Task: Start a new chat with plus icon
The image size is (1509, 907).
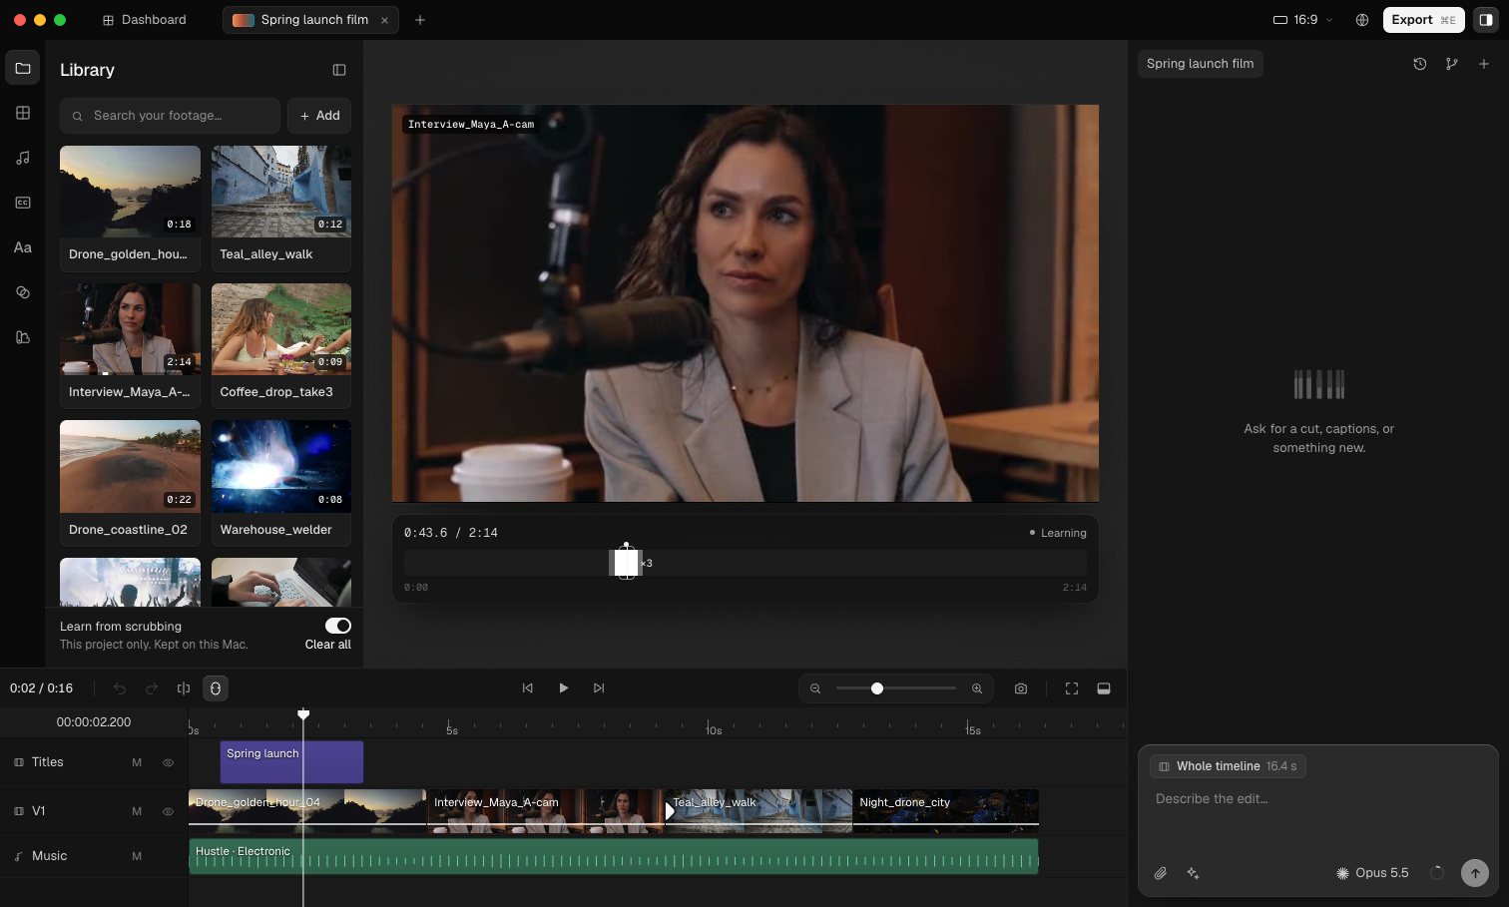Action: coord(1484,64)
